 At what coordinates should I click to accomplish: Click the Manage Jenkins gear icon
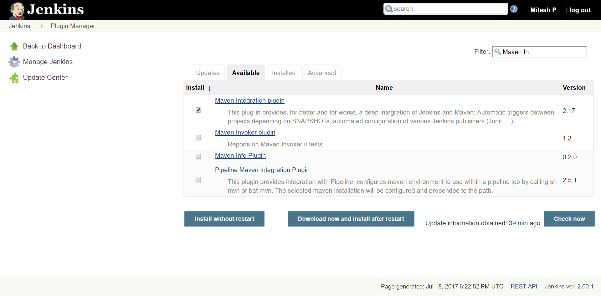coord(14,62)
